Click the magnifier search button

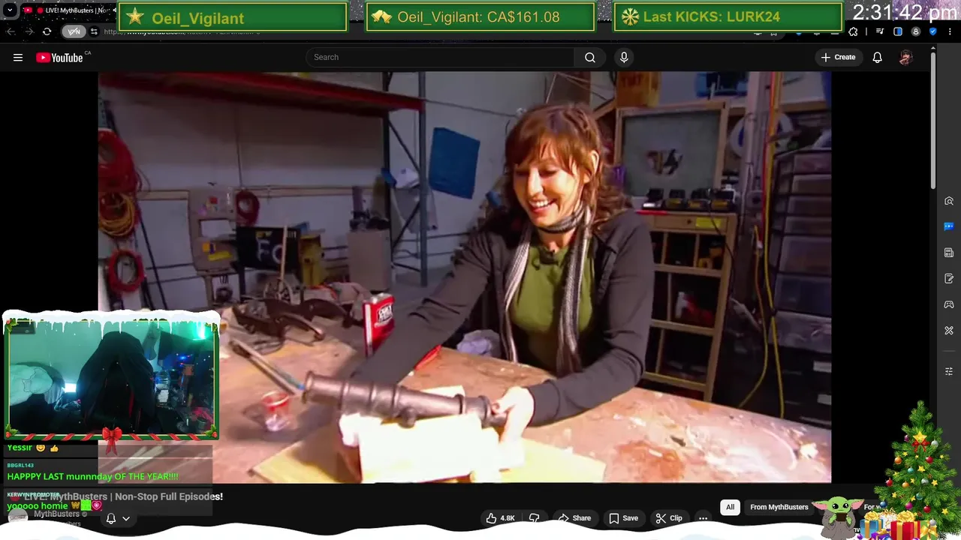pyautogui.click(x=590, y=57)
